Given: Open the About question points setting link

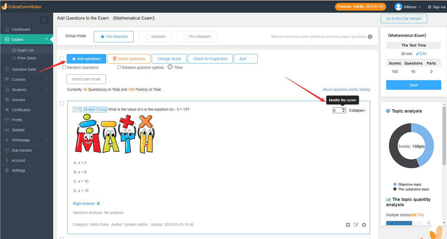Looking at the screenshot, I should [346, 89].
